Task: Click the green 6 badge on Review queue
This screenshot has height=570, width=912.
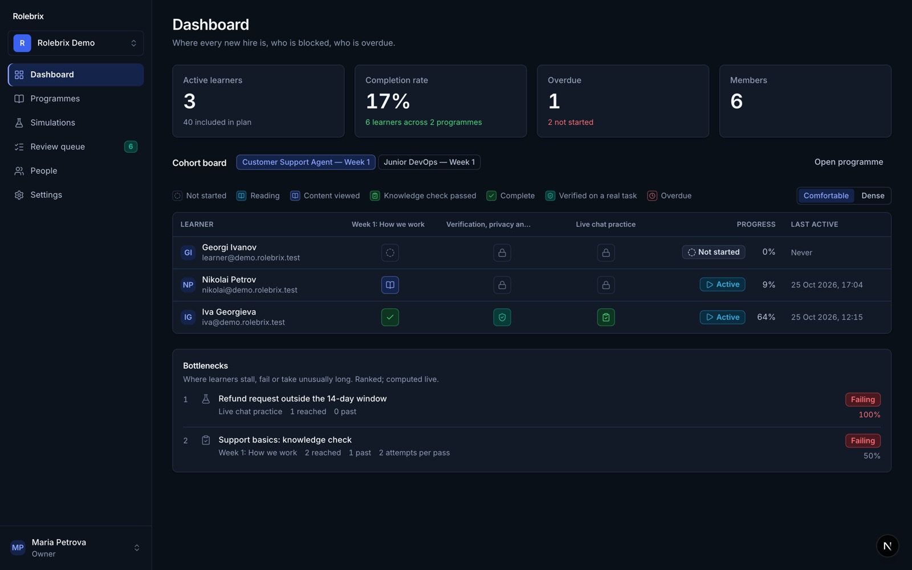Action: tap(131, 146)
